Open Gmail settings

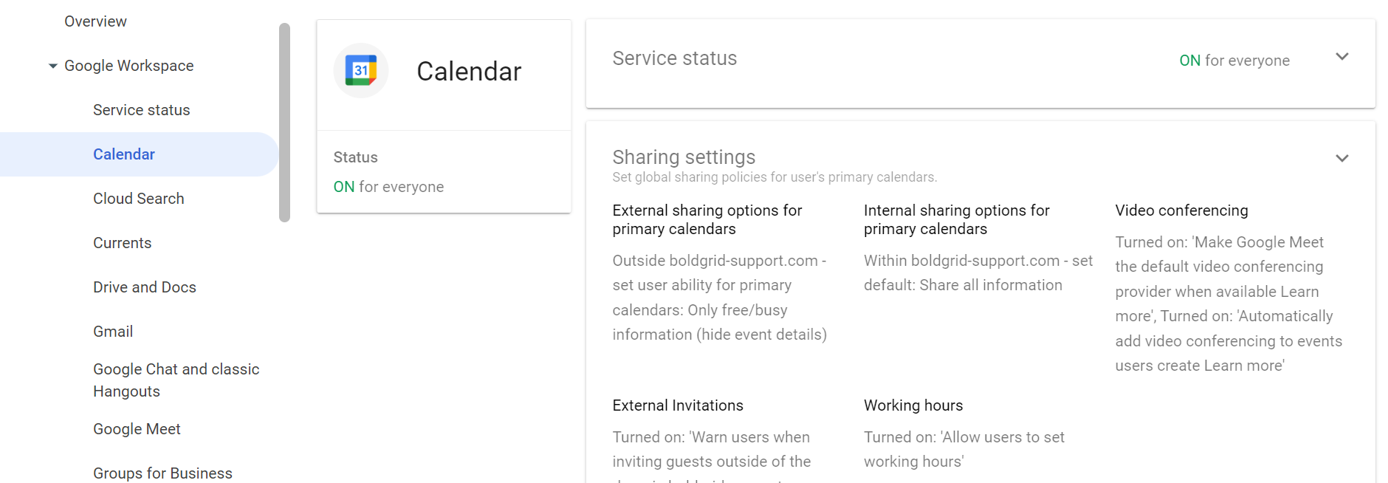pos(113,331)
